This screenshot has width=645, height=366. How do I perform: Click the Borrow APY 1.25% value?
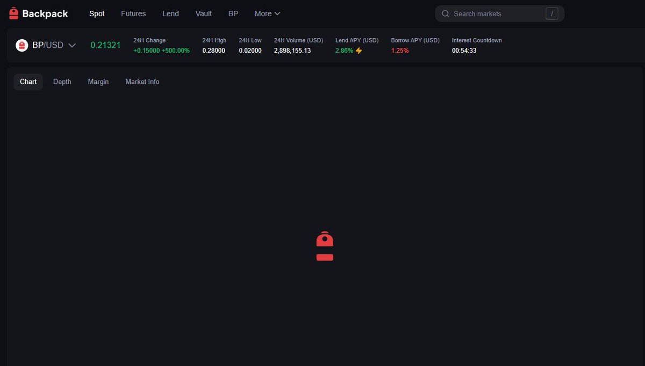coord(400,51)
